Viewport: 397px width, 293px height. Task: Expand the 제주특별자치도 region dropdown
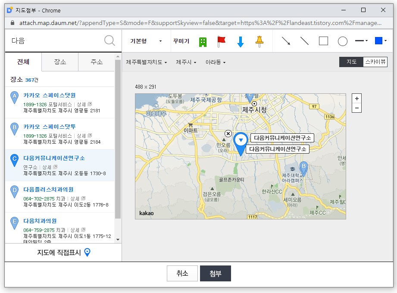tap(147, 62)
